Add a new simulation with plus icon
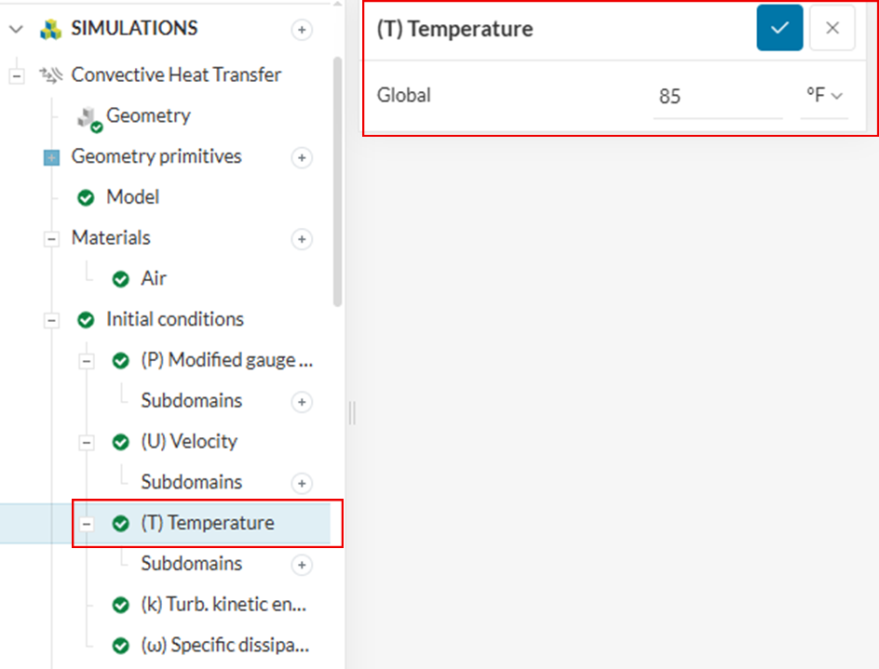 [x=302, y=30]
